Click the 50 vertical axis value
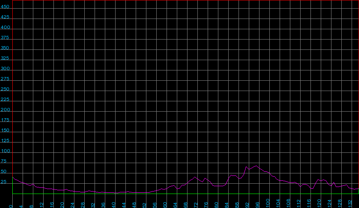359x208 pixels. click(3, 172)
